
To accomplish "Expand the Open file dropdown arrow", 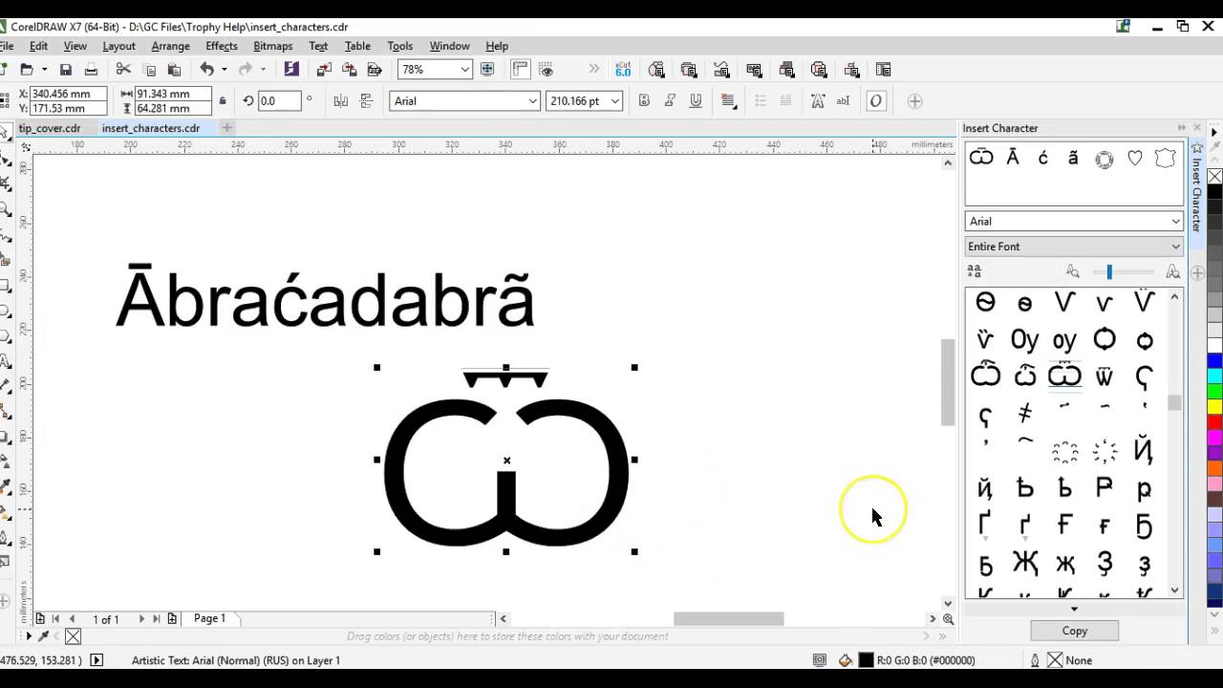I will pos(44,70).
